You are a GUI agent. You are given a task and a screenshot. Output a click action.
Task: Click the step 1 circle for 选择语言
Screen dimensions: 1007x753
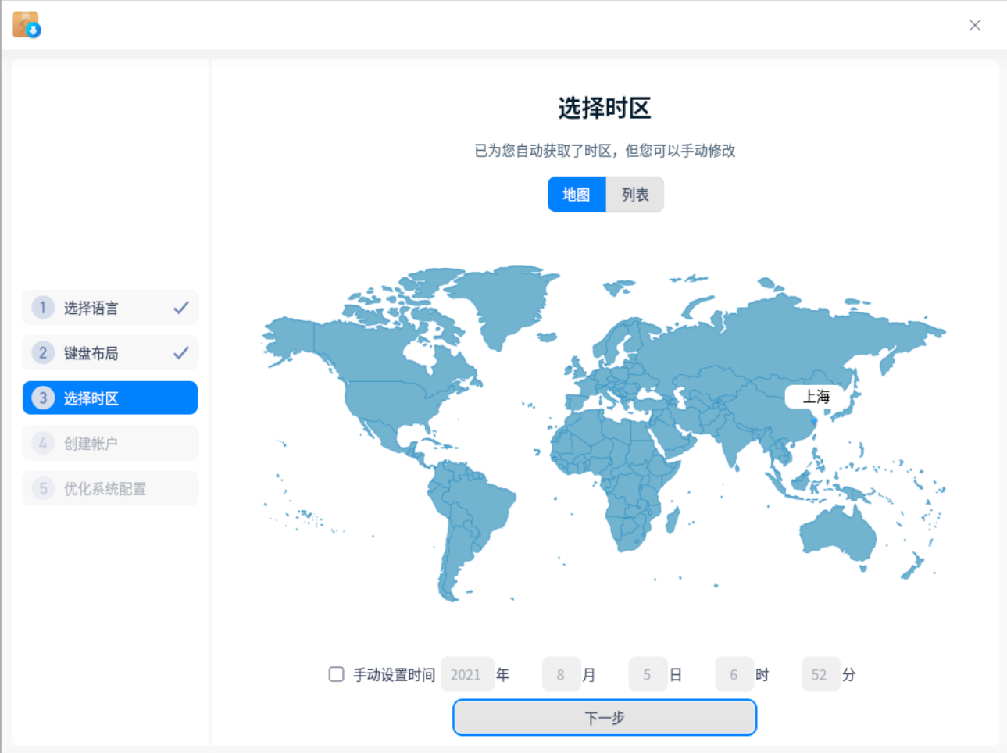tap(42, 307)
